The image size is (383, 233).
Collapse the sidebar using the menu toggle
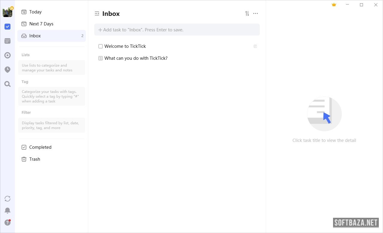tap(97, 13)
